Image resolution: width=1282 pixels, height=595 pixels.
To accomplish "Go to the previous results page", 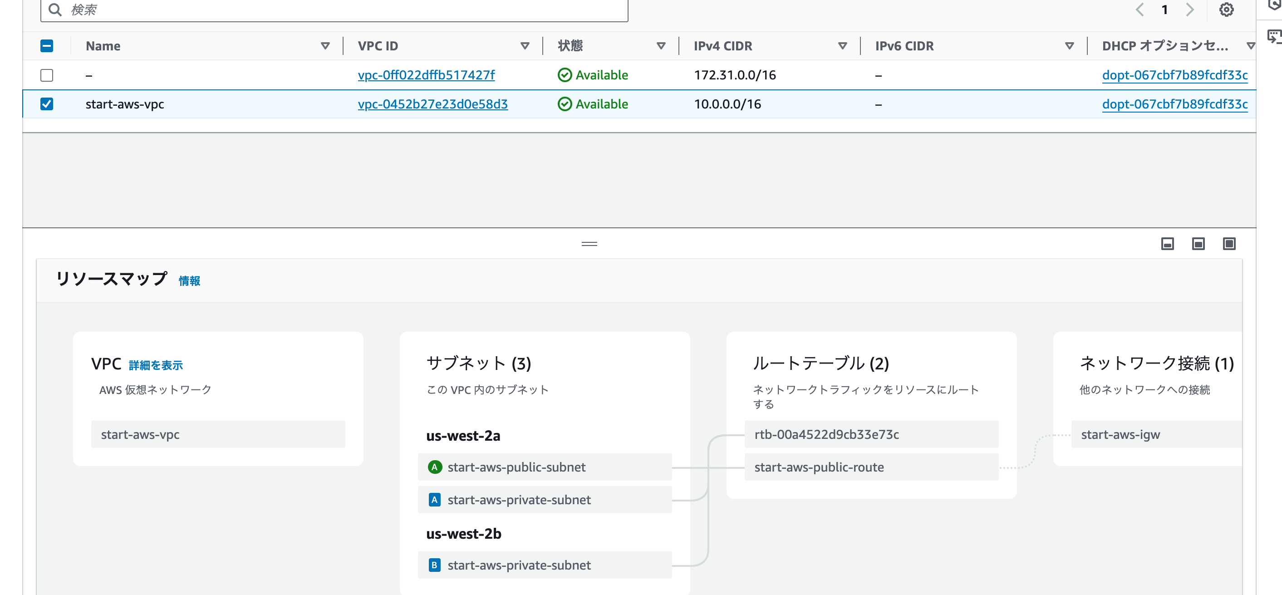I will click(1140, 10).
